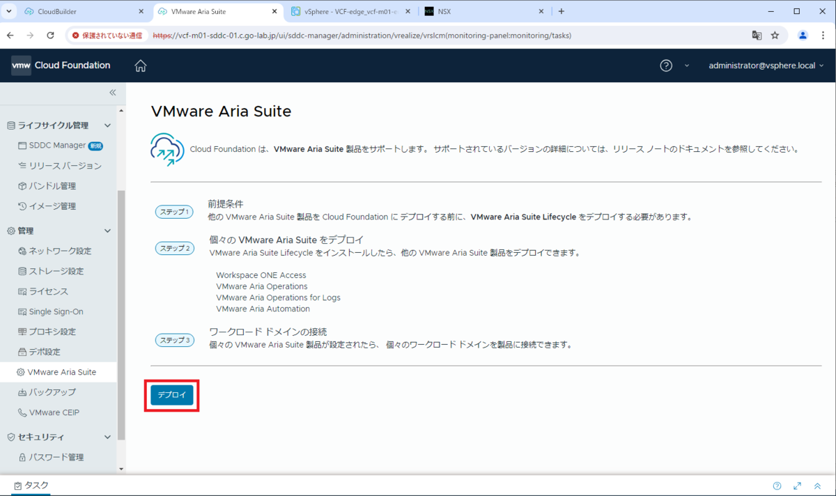
Task: Click the sidebar scroll down arrow
Action: tap(121, 469)
